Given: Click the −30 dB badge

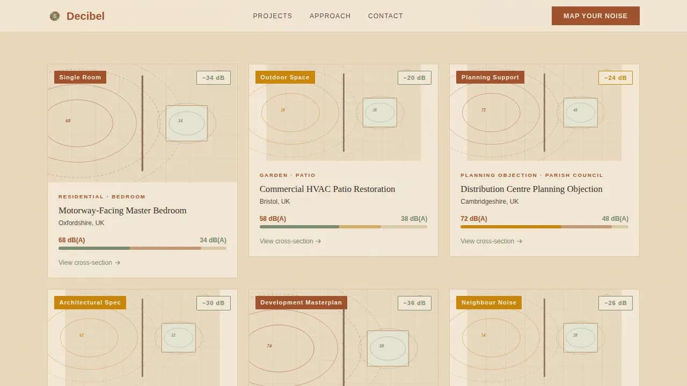Looking at the screenshot, I should (214, 303).
